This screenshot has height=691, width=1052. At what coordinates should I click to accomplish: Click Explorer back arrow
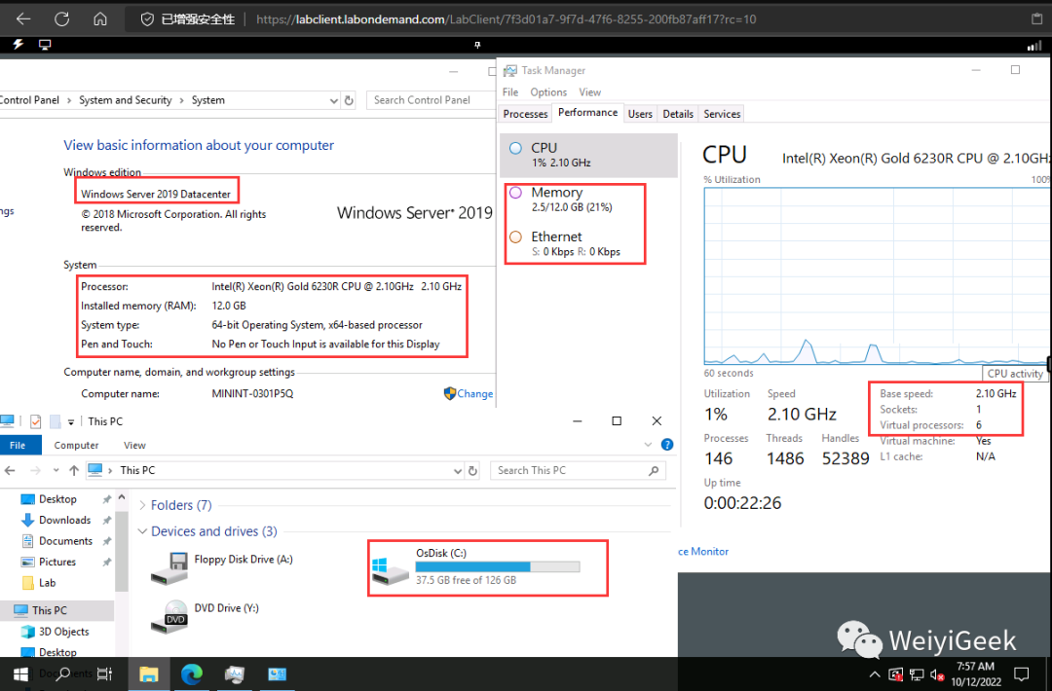(x=10, y=470)
